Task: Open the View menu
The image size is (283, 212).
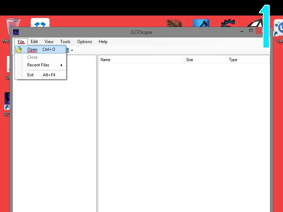Action: click(49, 42)
